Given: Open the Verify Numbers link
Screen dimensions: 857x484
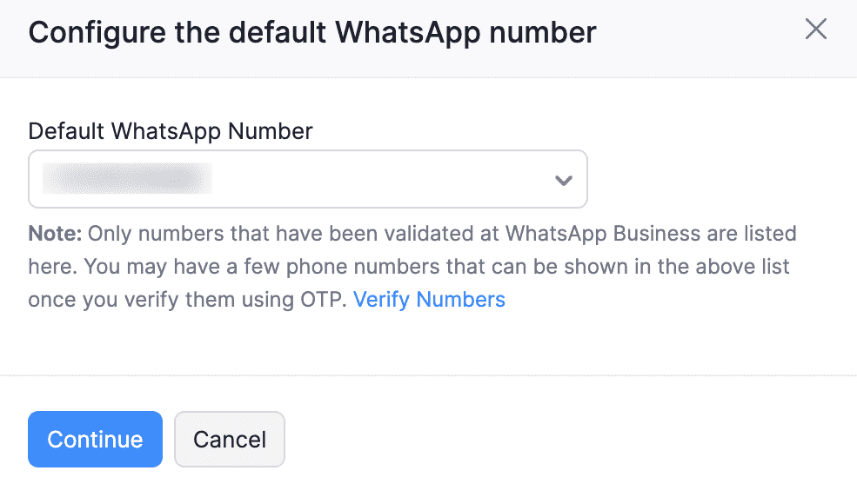Looking at the screenshot, I should [429, 300].
